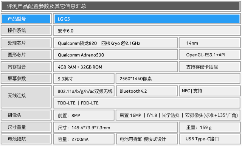
Task: Click the 重量：159 g cell
Action: [210, 127]
